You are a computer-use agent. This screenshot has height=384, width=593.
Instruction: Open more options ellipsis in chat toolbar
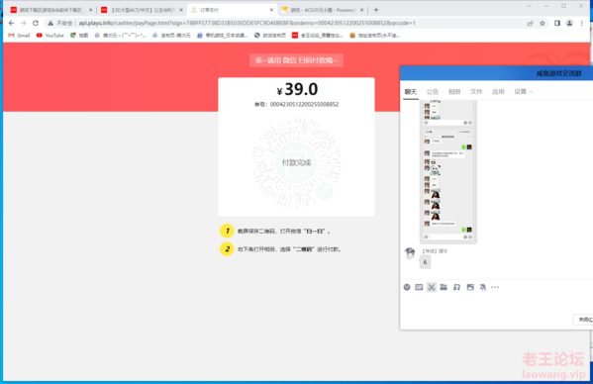click(x=495, y=287)
